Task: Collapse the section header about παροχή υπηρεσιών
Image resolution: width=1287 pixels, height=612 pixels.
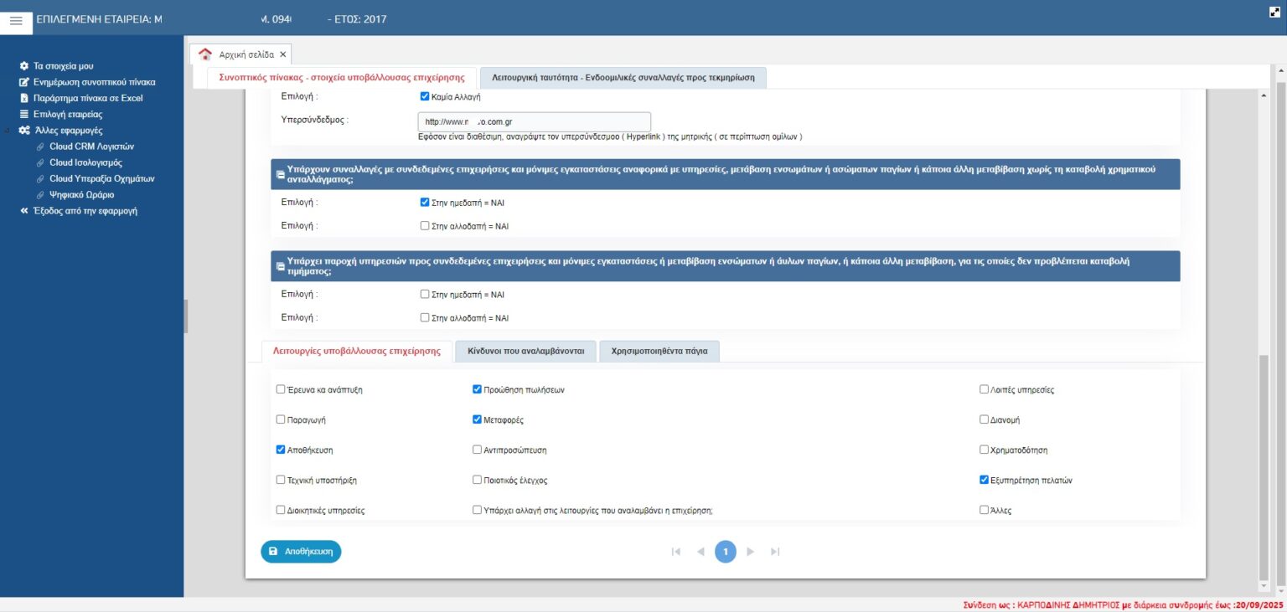Action: [x=280, y=266]
